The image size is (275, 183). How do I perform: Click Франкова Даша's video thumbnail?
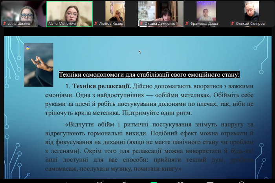click(x=206, y=11)
